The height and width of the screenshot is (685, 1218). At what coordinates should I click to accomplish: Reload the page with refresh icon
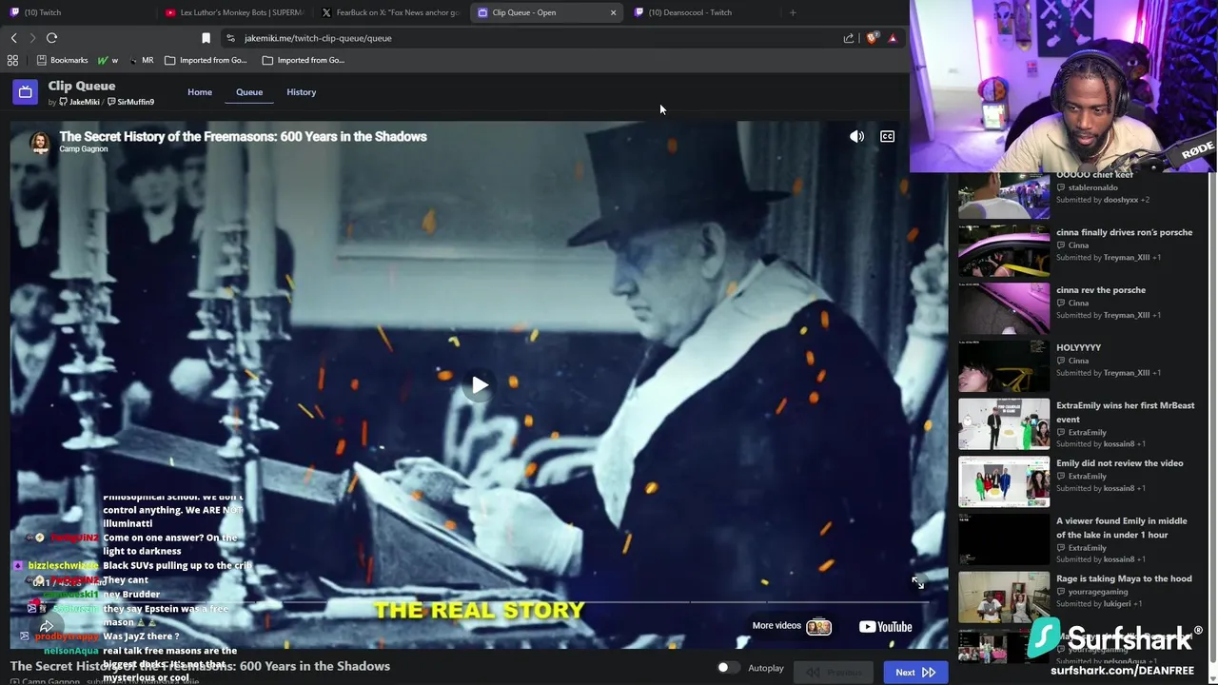point(51,38)
